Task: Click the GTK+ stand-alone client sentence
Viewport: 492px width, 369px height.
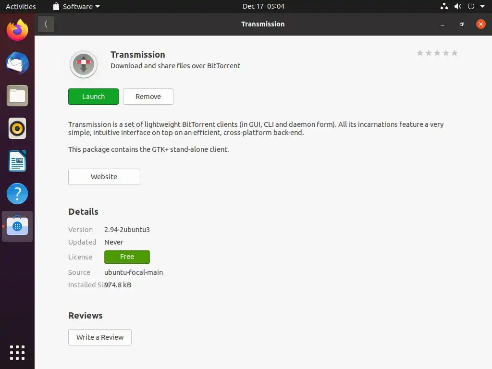Action: click(x=148, y=149)
